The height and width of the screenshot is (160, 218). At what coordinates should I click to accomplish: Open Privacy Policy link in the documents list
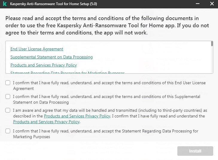coord(44,65)
